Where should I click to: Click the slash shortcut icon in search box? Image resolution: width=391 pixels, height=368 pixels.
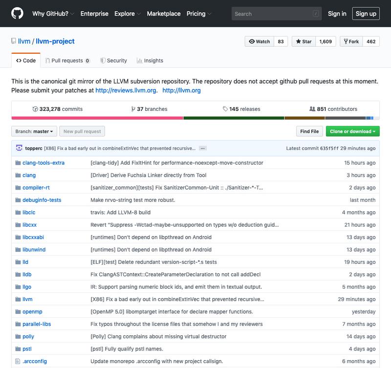coord(316,14)
